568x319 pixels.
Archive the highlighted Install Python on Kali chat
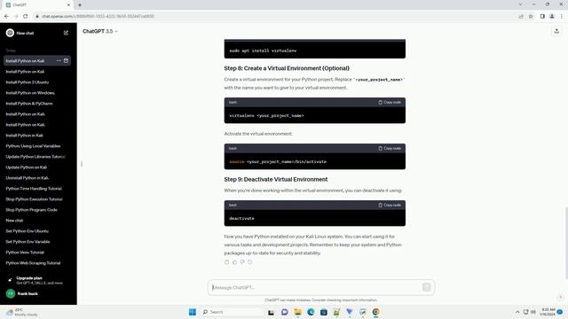click(66, 61)
